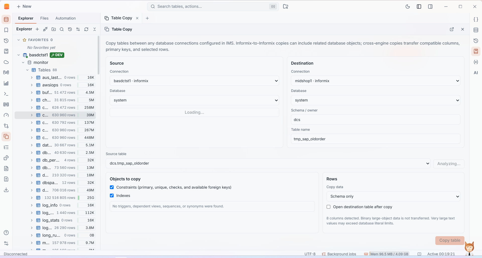Image resolution: width=482 pixels, height=258 pixels.
Task: Open the terminal console icon in left sidebar
Action: (6, 94)
